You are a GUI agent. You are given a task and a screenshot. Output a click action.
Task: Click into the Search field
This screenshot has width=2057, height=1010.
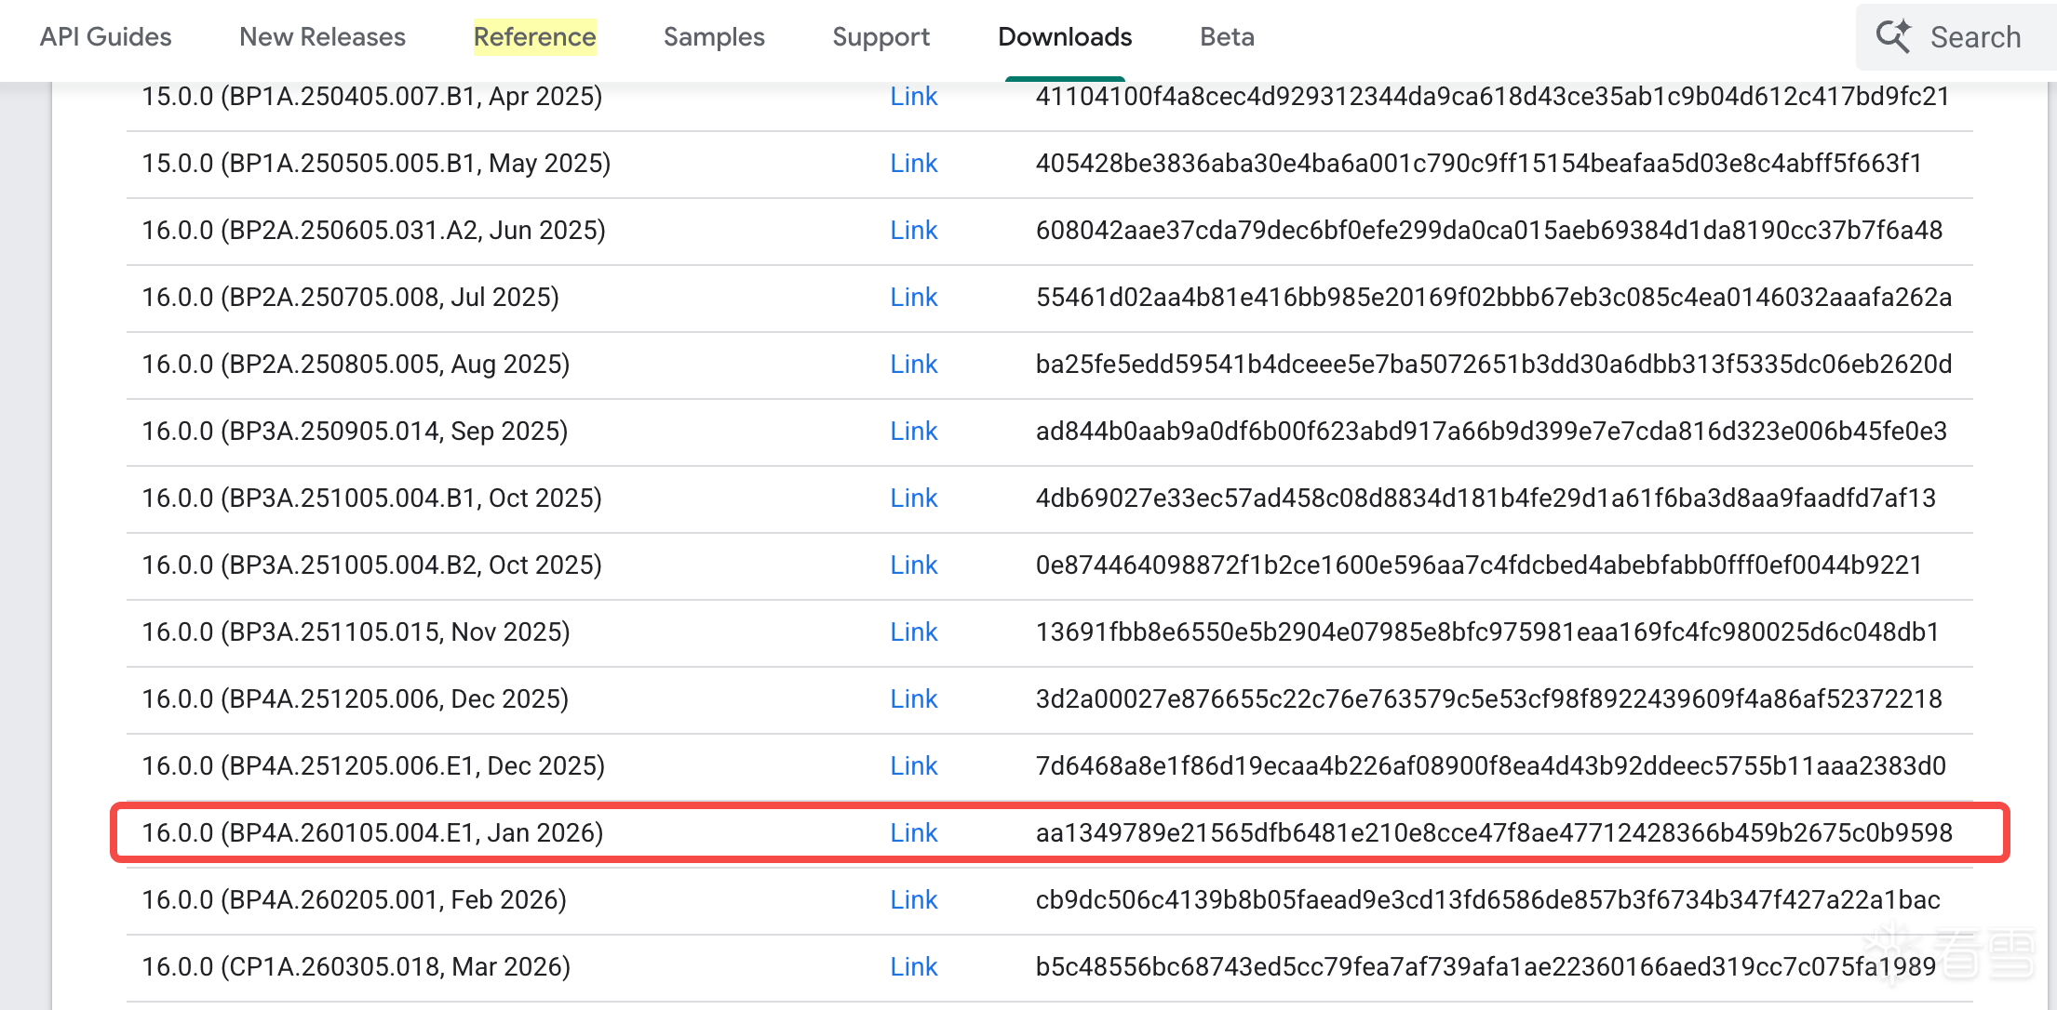1975,37
